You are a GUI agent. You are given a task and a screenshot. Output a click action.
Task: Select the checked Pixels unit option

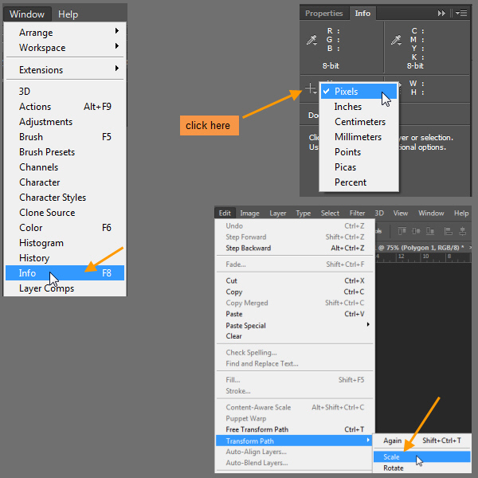[357, 92]
